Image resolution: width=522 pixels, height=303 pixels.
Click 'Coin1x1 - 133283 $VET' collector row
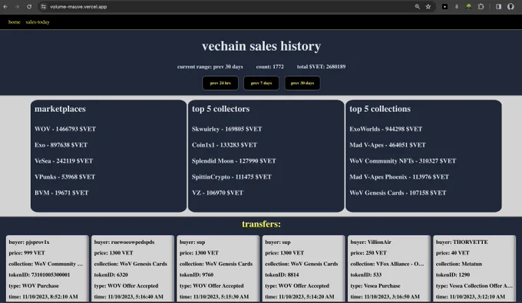click(x=225, y=145)
